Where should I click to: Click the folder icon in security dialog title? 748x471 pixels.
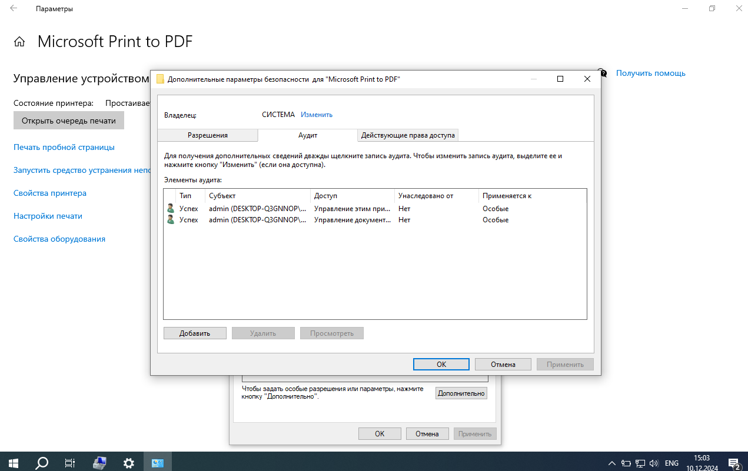pos(160,79)
